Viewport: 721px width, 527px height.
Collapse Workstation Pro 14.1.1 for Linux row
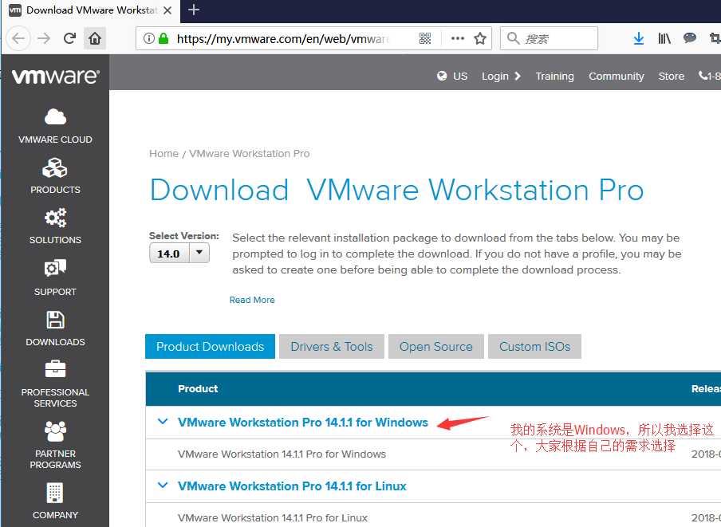click(x=163, y=486)
